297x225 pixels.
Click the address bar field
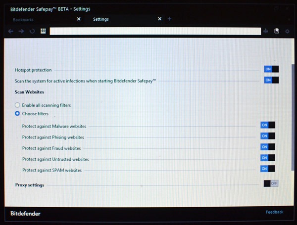click(x=155, y=31)
